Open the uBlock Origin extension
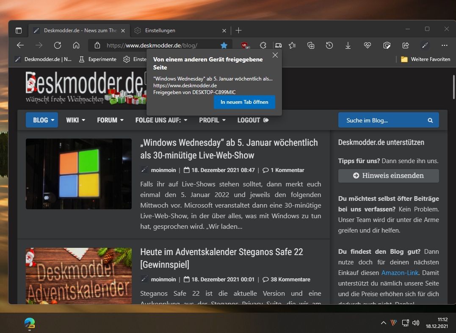This screenshot has width=456, height=333. coord(245,45)
